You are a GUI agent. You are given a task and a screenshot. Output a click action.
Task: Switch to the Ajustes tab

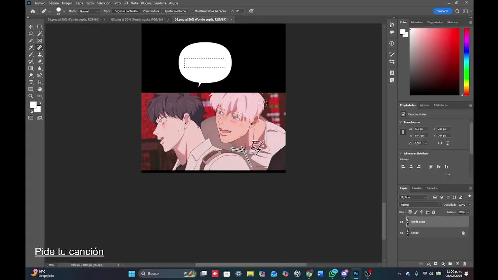(x=424, y=105)
